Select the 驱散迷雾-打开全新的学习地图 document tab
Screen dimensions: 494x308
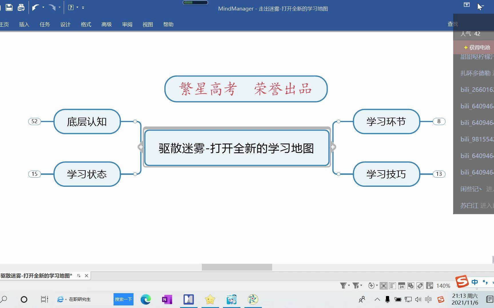point(36,276)
